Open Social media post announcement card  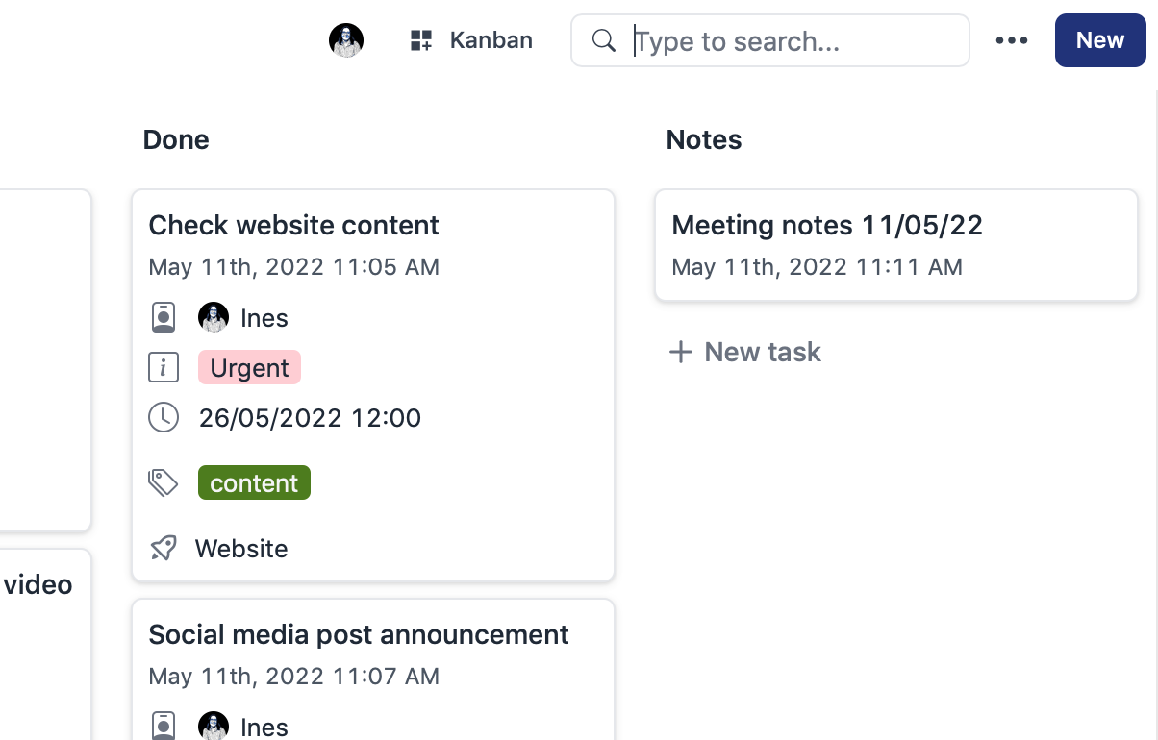pos(359,635)
